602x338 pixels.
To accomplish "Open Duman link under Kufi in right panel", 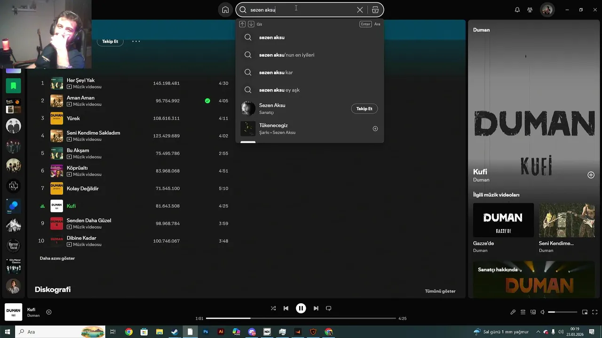I will (x=481, y=180).
